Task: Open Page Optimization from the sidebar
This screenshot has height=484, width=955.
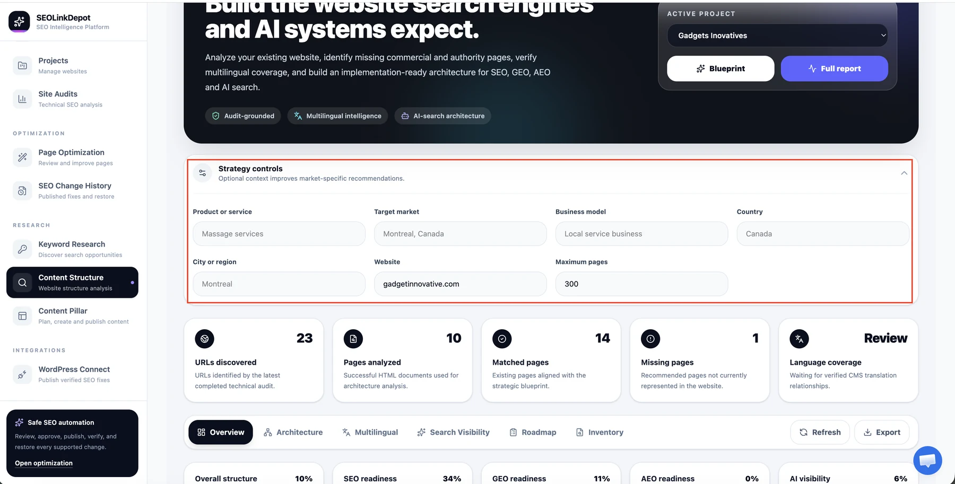Action: coord(73,157)
